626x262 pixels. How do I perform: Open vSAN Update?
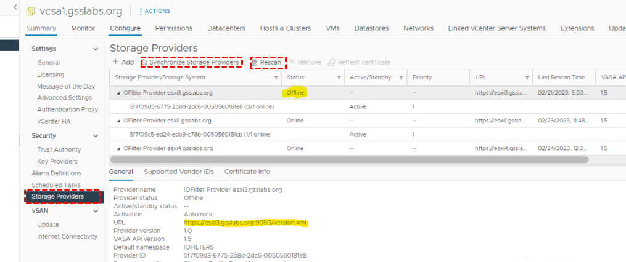click(x=48, y=224)
